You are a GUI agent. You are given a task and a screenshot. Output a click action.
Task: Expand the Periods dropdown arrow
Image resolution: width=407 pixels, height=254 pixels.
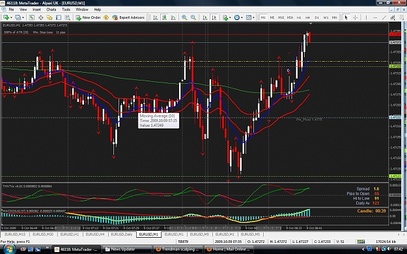(242, 18)
